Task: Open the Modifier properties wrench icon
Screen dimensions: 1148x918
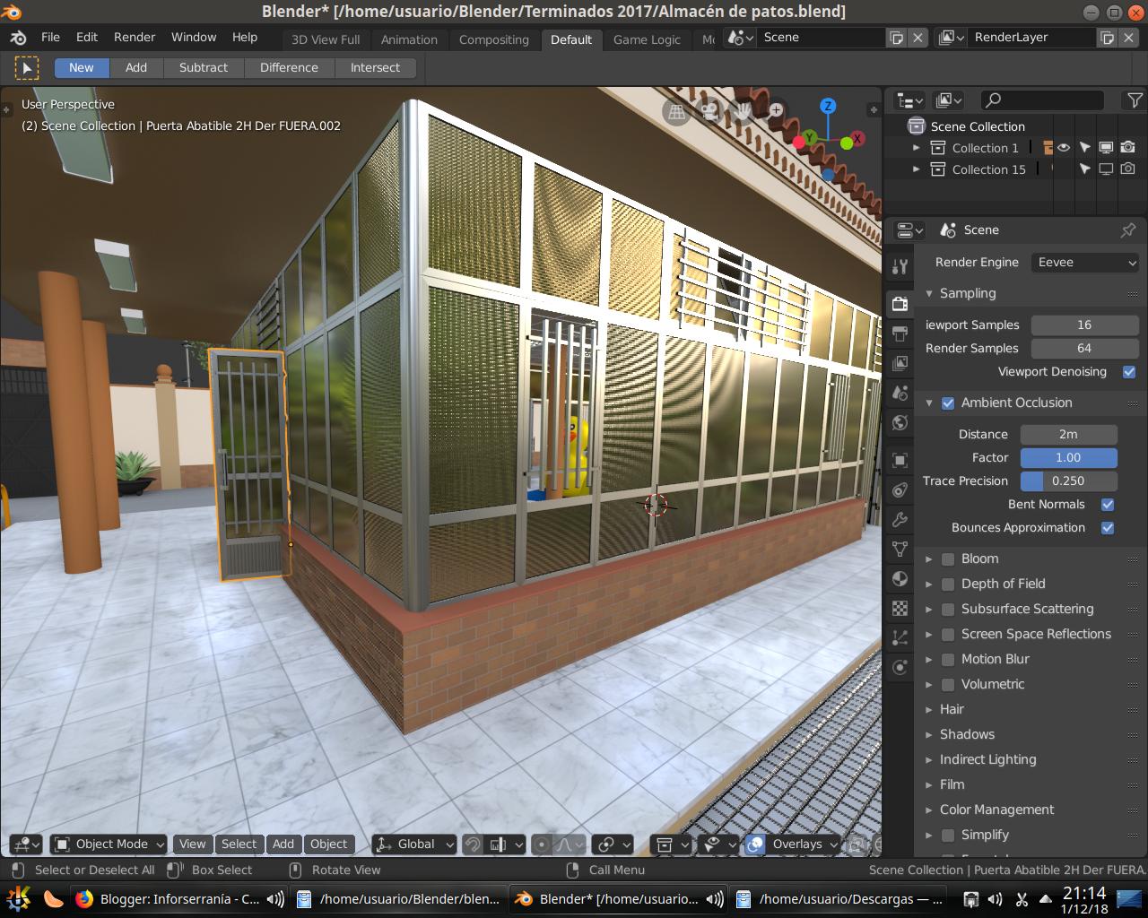Action: click(900, 519)
